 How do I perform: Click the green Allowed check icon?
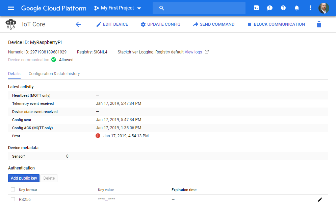(x=54, y=60)
